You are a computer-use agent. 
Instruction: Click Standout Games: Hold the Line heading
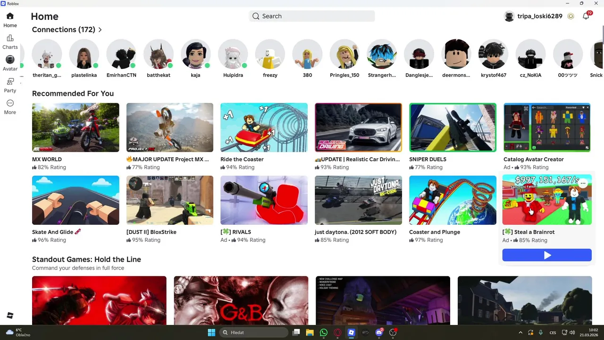(86, 259)
